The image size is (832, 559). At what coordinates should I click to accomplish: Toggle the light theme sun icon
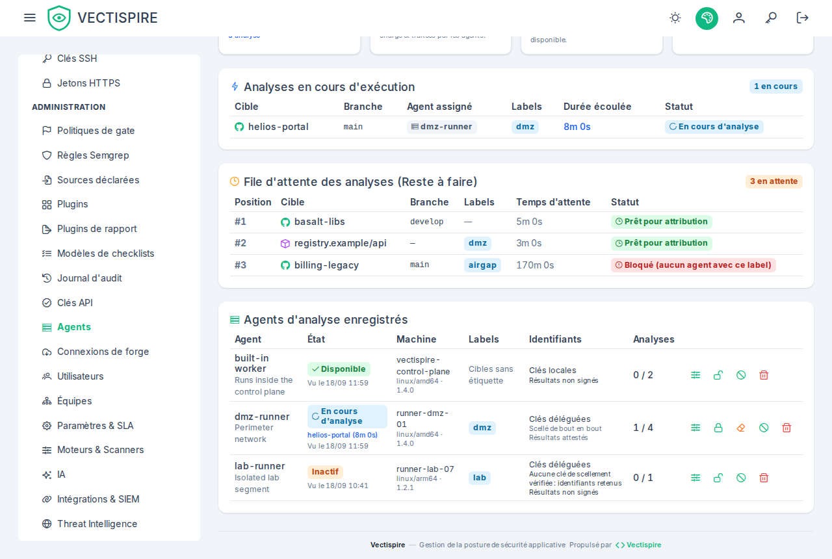(675, 18)
